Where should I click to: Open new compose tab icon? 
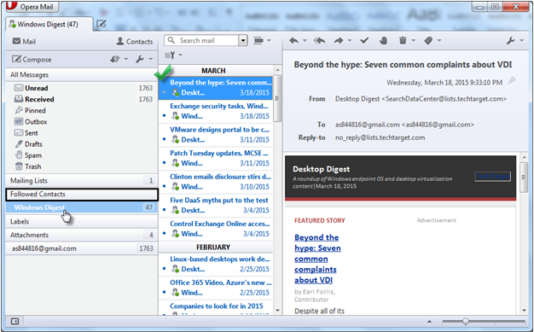[102, 24]
